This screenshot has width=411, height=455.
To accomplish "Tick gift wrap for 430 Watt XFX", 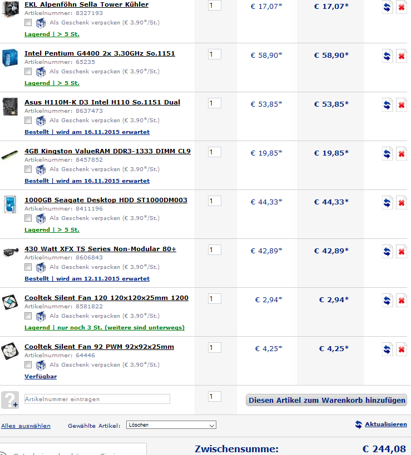I will (x=28, y=267).
